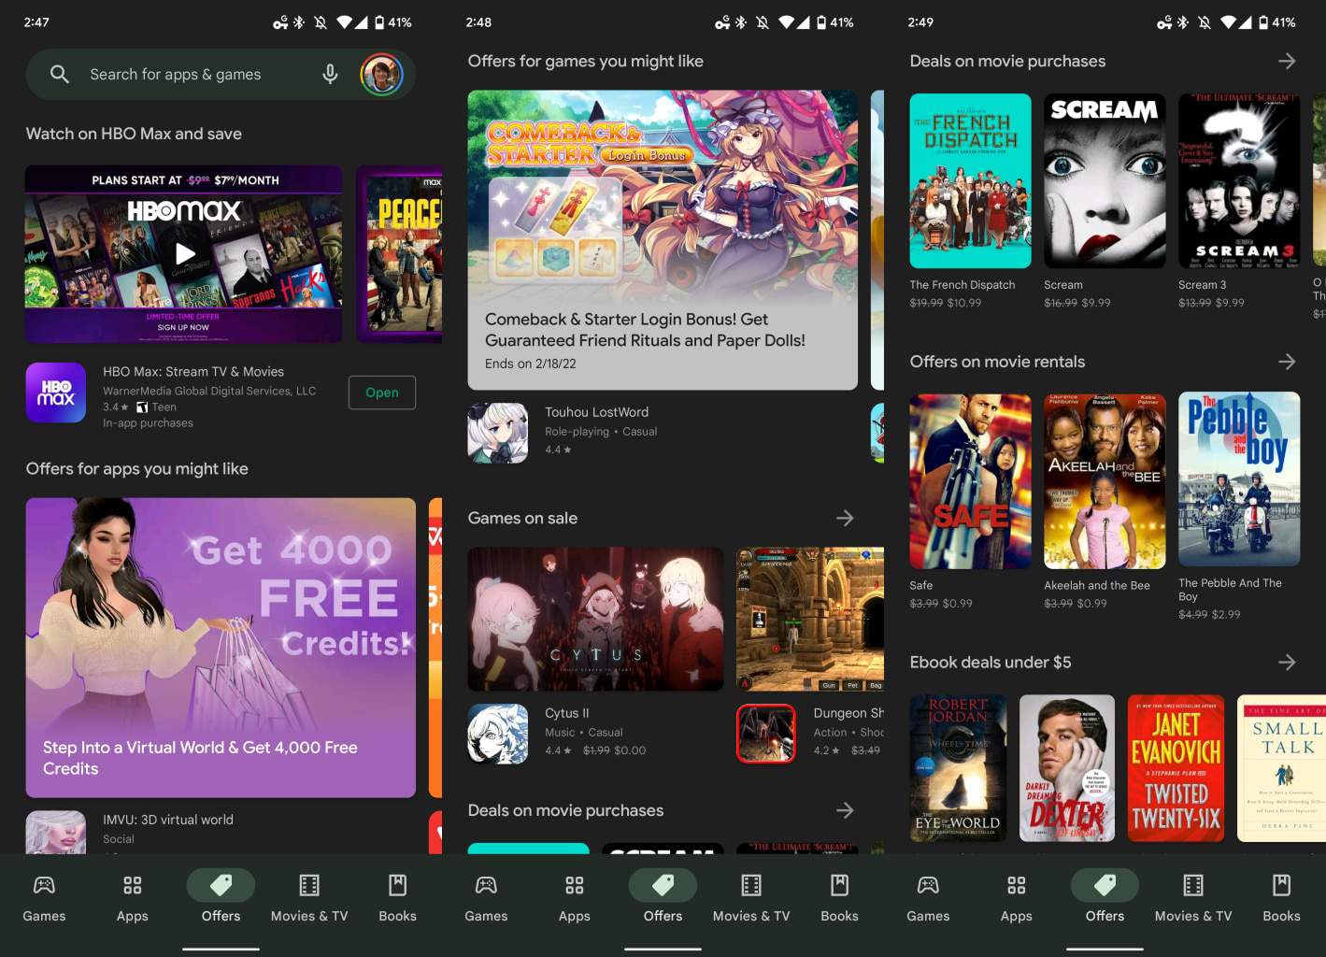Open the Apps section icon
Screen dimensions: 1326x957
coord(132,884)
